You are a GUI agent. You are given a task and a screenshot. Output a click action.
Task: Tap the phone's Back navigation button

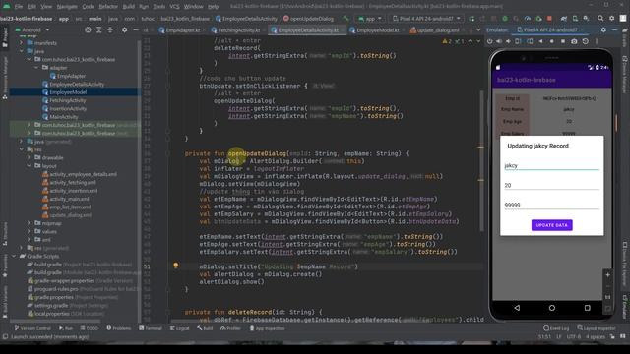click(517, 308)
